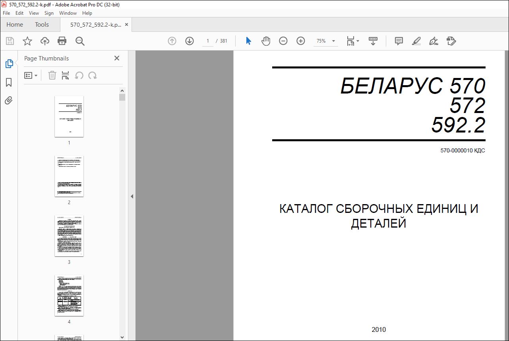Screen dimensions: 509x341
Task: Click the thumbnails scrollbar down arrow
Action: click(122, 337)
